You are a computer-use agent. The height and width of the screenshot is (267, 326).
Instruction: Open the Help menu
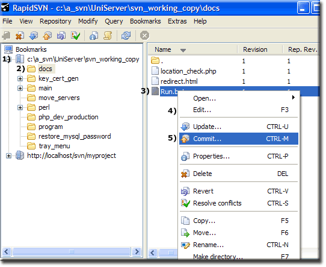pos(200,21)
